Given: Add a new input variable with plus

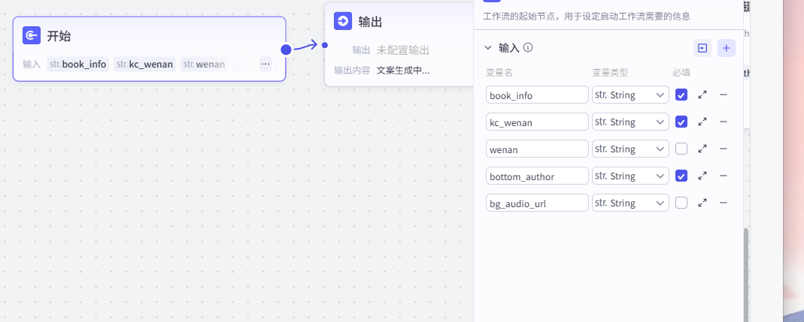Looking at the screenshot, I should tap(727, 48).
